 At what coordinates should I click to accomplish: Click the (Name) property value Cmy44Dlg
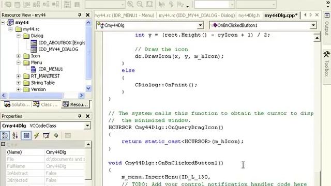[65, 152]
